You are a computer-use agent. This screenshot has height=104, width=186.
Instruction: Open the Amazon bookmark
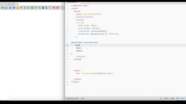(x=21, y=8)
